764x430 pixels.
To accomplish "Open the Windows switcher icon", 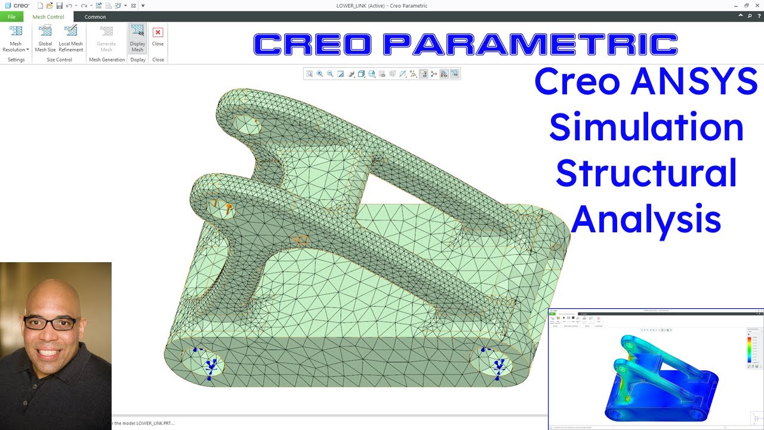I will 117,5.
